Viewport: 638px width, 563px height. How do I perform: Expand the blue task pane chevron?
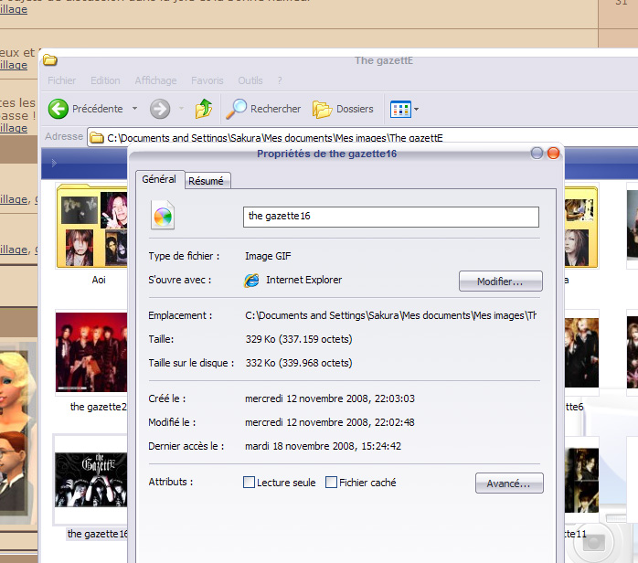[54, 163]
